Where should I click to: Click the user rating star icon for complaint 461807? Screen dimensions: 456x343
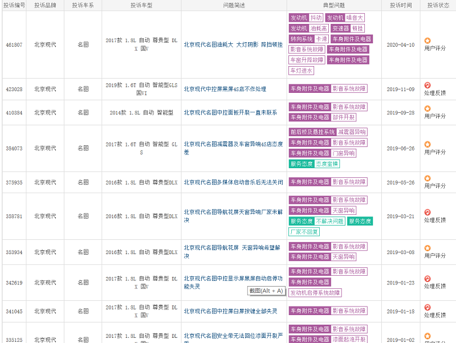coord(427,41)
